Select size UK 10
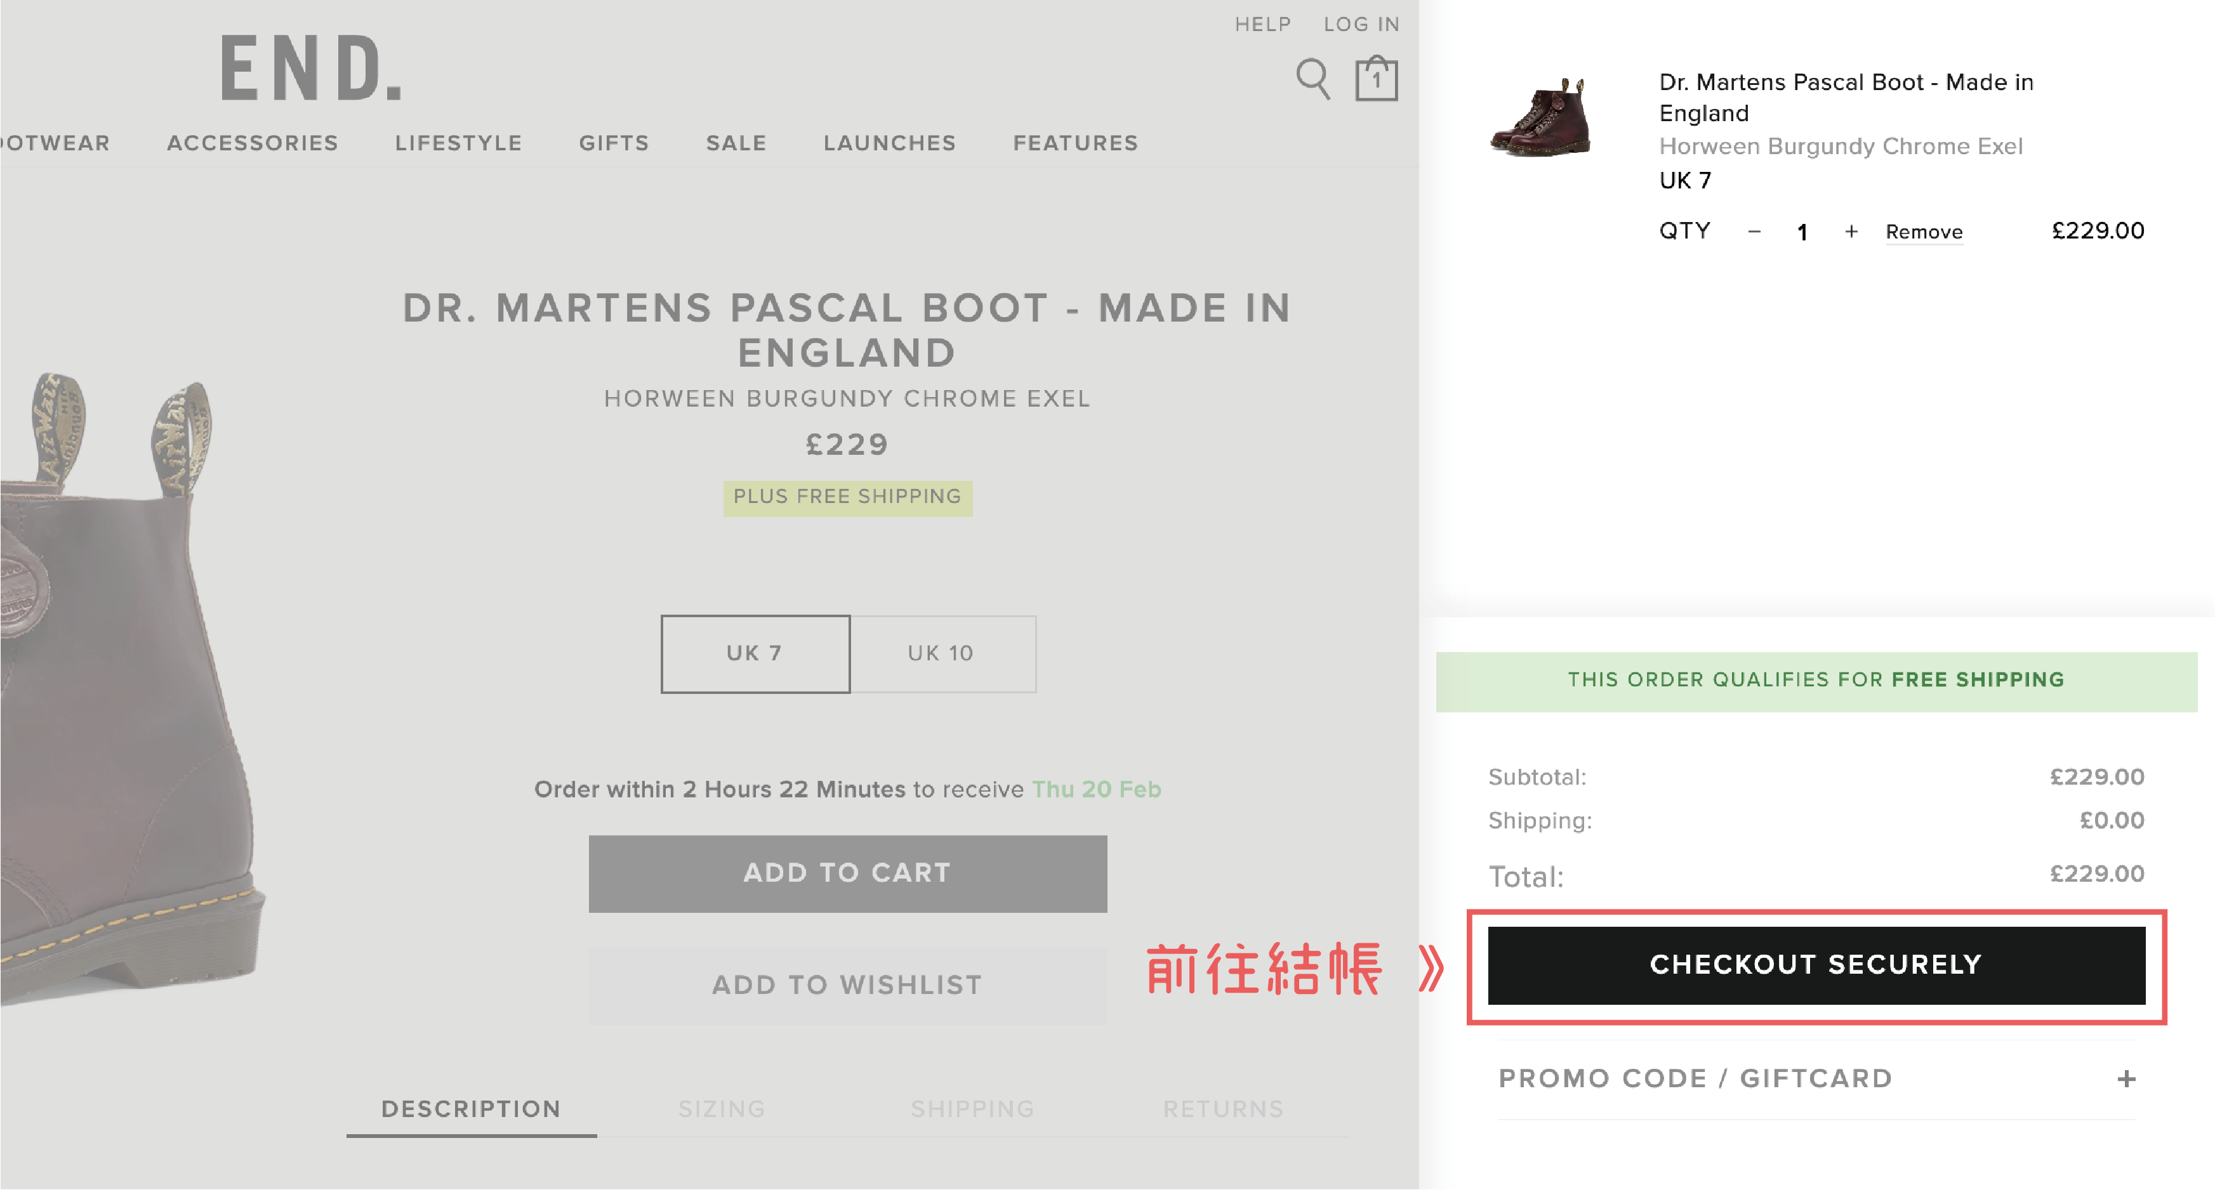 [942, 654]
